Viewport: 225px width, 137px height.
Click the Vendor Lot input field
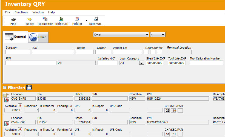tap(127, 52)
